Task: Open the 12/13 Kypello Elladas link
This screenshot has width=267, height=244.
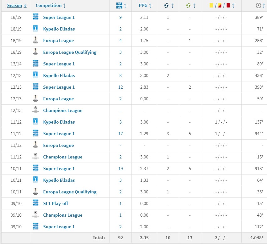Action: pyautogui.click(x=59, y=75)
